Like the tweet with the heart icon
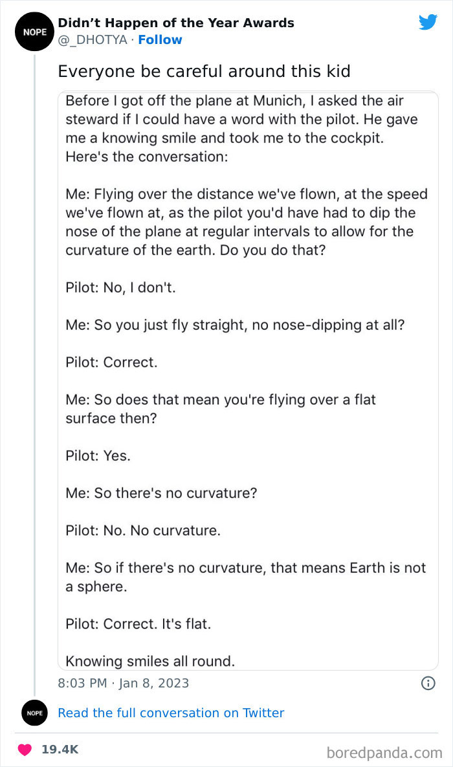The height and width of the screenshot is (767, 453). tap(25, 750)
